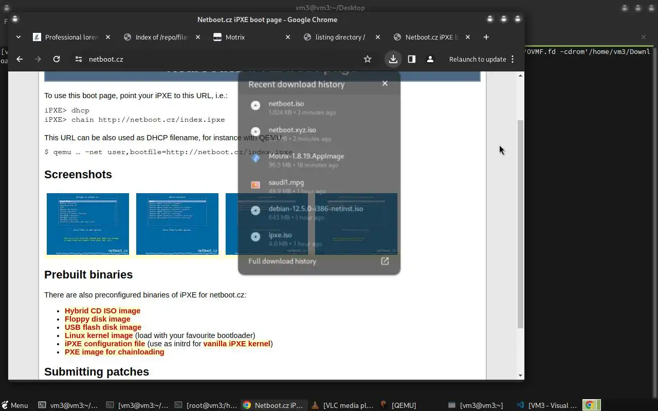Reload the netboot.cz page
Screen dimensions: 658x411
pos(57,59)
